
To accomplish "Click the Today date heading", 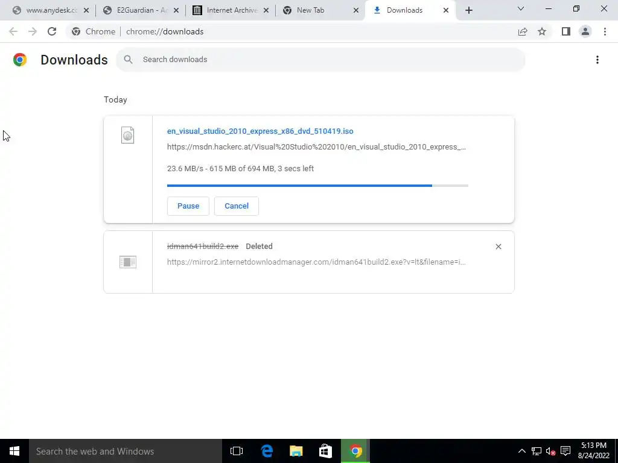I will click(x=115, y=99).
